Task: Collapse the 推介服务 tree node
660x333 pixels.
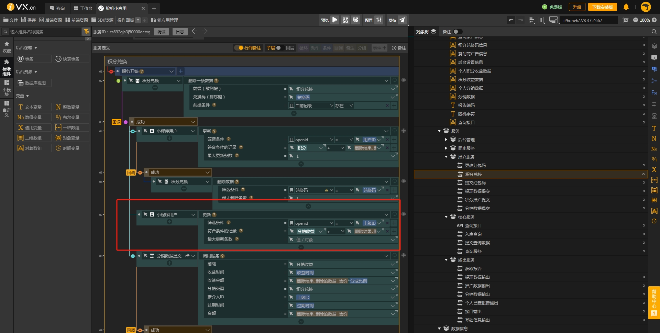Action: [x=446, y=157]
